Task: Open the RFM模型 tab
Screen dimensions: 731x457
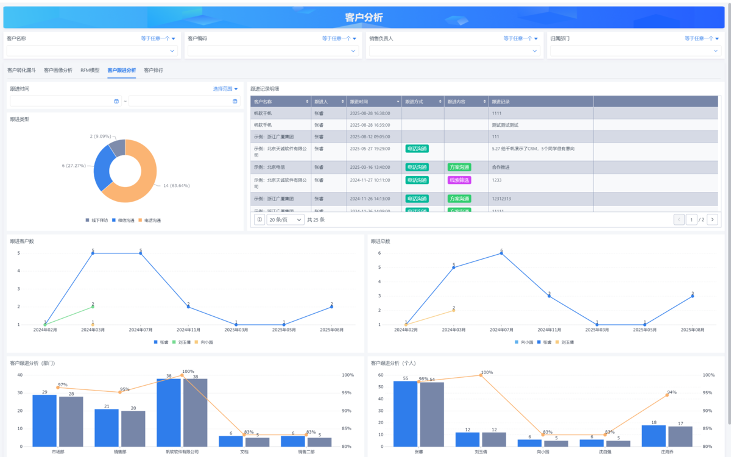Action: click(x=90, y=70)
